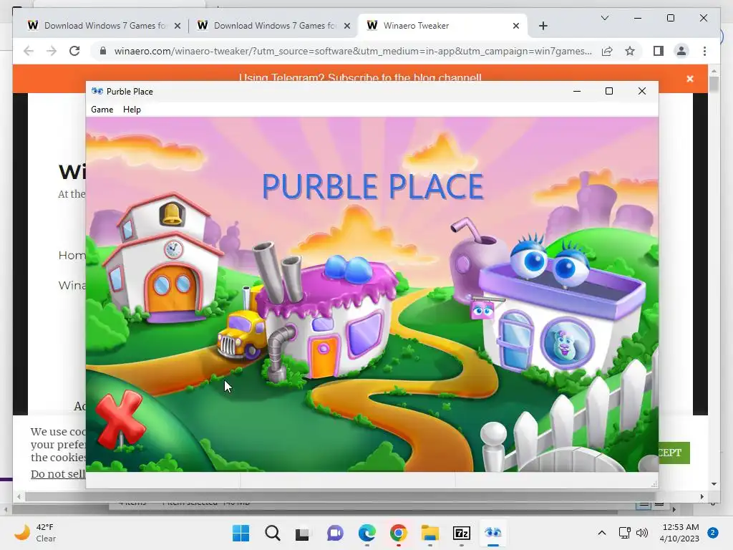Click the Chrome vertical scrollbar thumb
733x550 pixels.
click(x=714, y=85)
